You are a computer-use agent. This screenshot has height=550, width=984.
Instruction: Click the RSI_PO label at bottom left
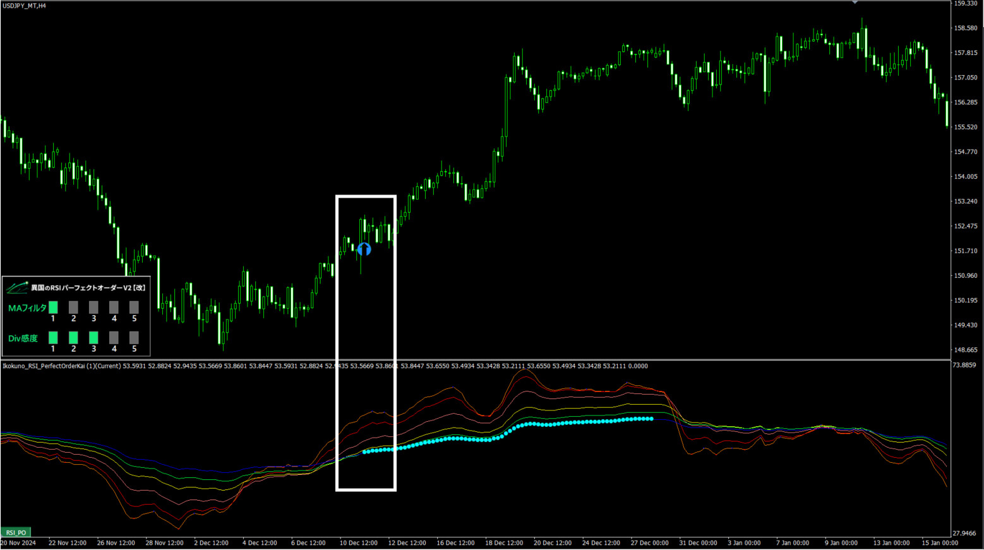coord(16,532)
